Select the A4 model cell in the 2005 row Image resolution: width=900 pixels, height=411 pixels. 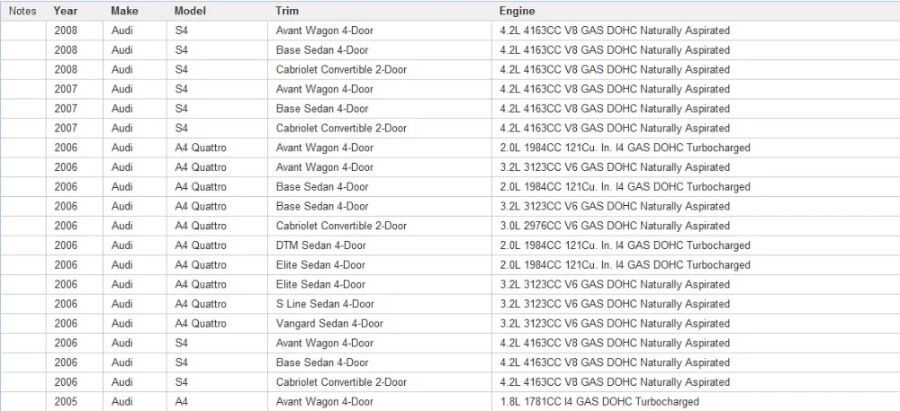[x=217, y=402]
